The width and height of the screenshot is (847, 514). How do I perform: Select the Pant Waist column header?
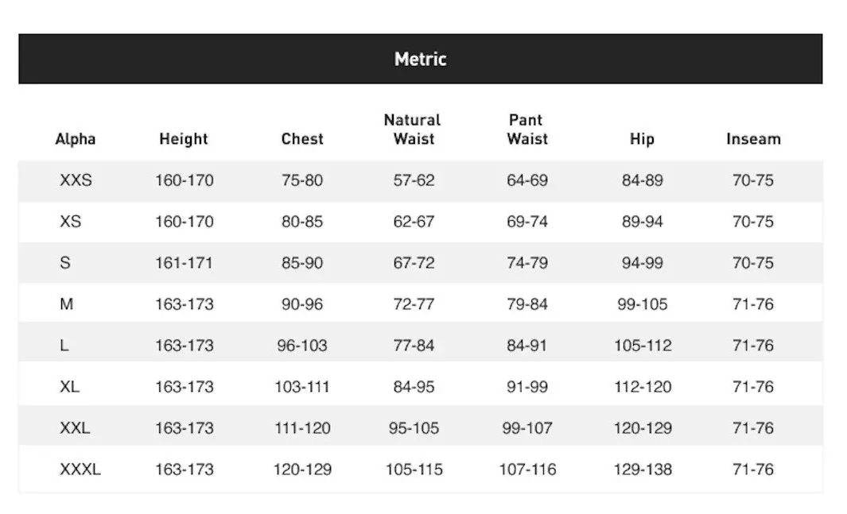(527, 129)
